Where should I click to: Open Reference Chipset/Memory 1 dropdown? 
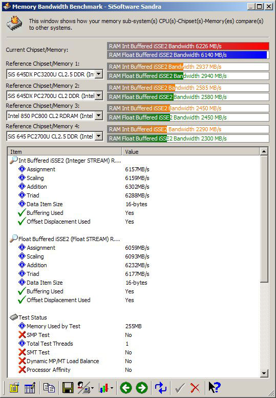(99, 74)
